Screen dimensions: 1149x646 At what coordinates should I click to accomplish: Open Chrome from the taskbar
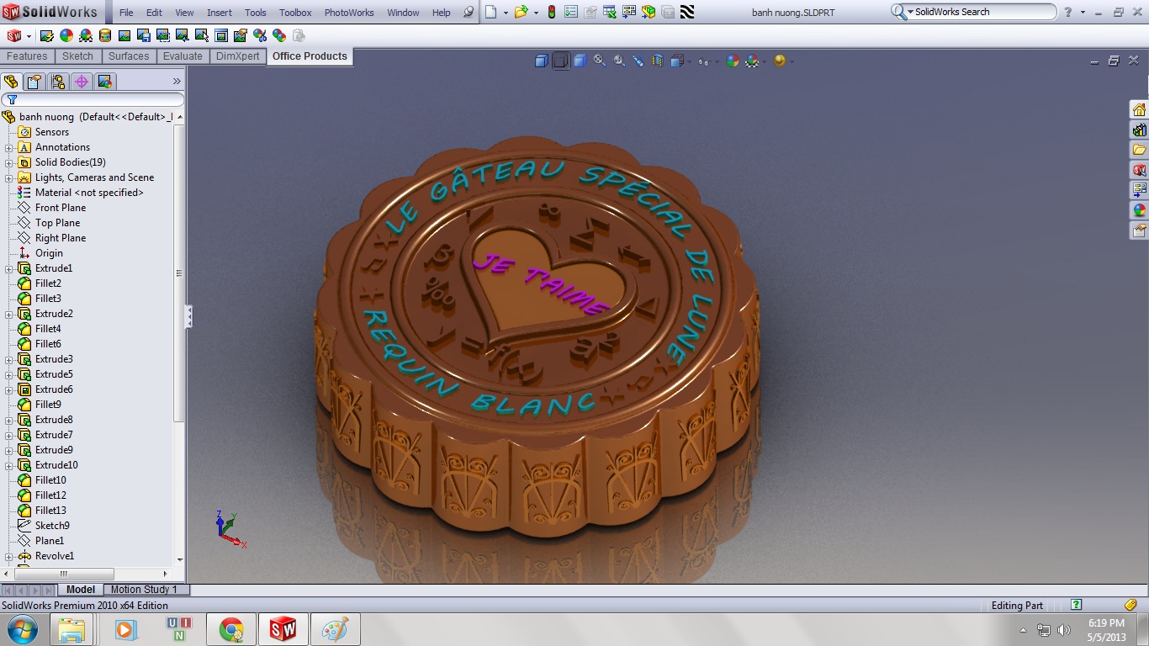pos(231,629)
